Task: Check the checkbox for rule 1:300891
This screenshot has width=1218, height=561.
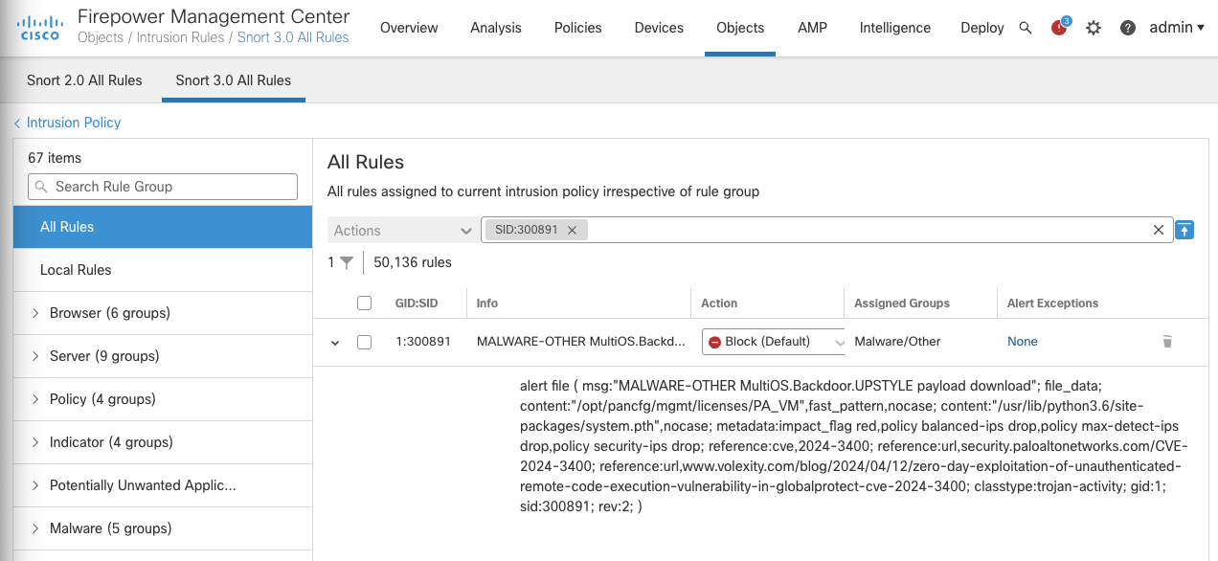Action: coord(364,341)
